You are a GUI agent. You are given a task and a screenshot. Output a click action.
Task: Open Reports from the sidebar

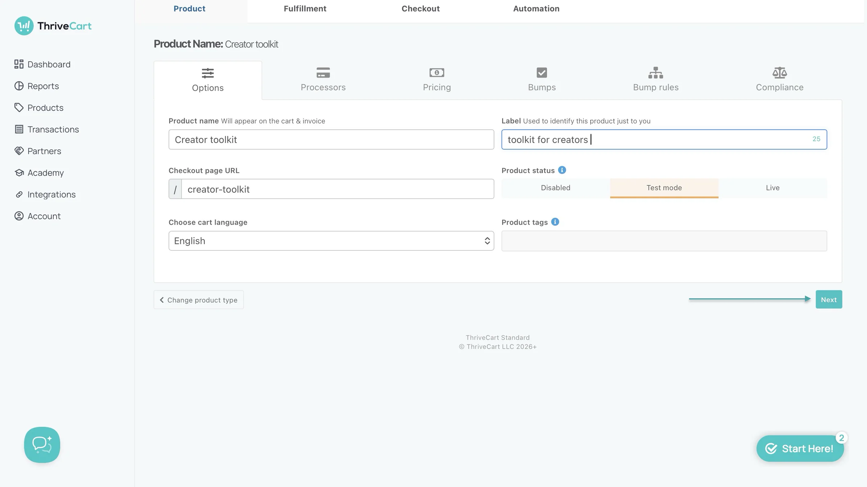36,86
